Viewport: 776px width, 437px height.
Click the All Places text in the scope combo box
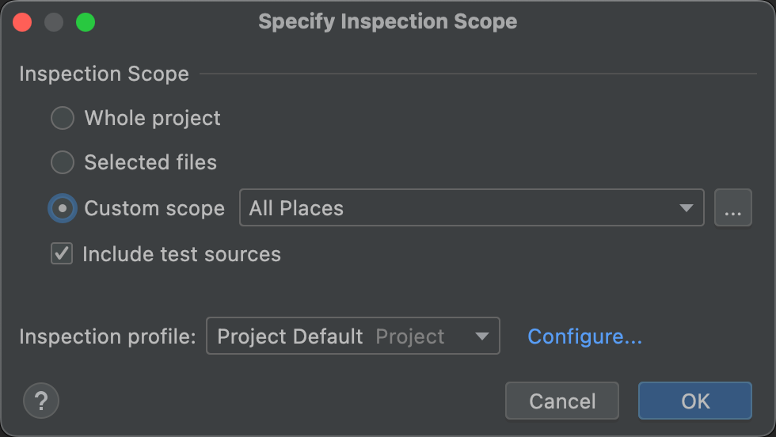click(x=296, y=208)
